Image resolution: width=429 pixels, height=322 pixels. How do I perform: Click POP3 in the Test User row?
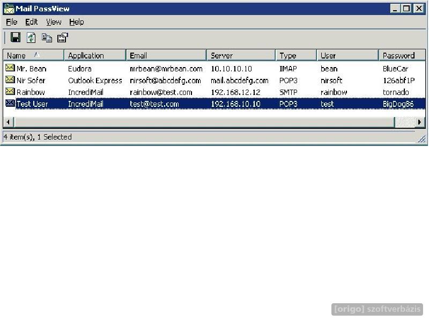pos(289,104)
